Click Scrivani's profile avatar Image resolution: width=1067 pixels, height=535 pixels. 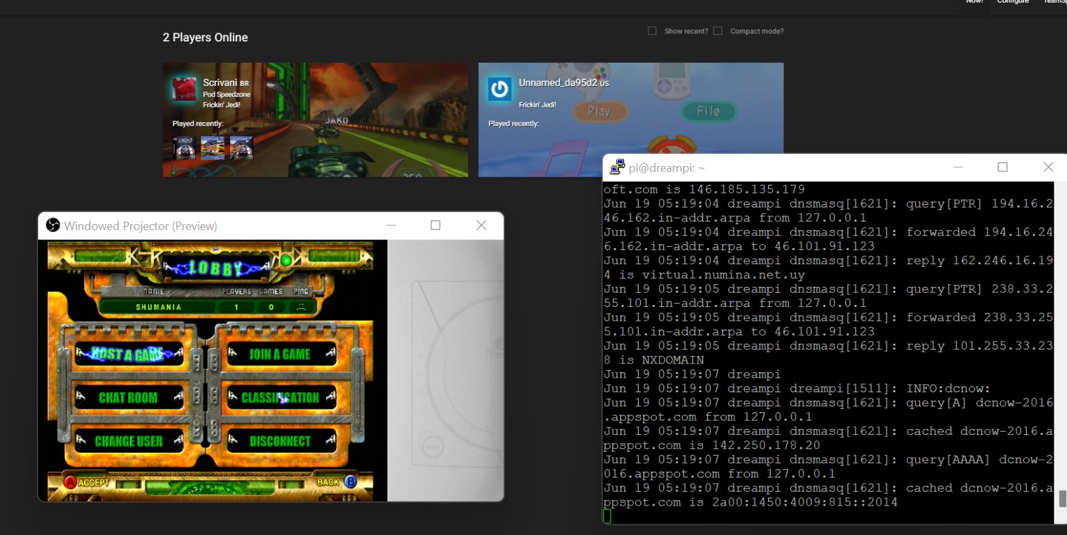(184, 89)
